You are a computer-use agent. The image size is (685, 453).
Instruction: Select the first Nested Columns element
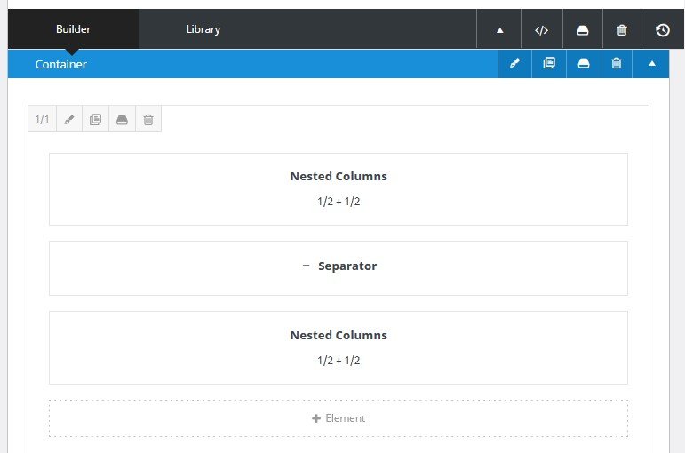[x=339, y=188]
